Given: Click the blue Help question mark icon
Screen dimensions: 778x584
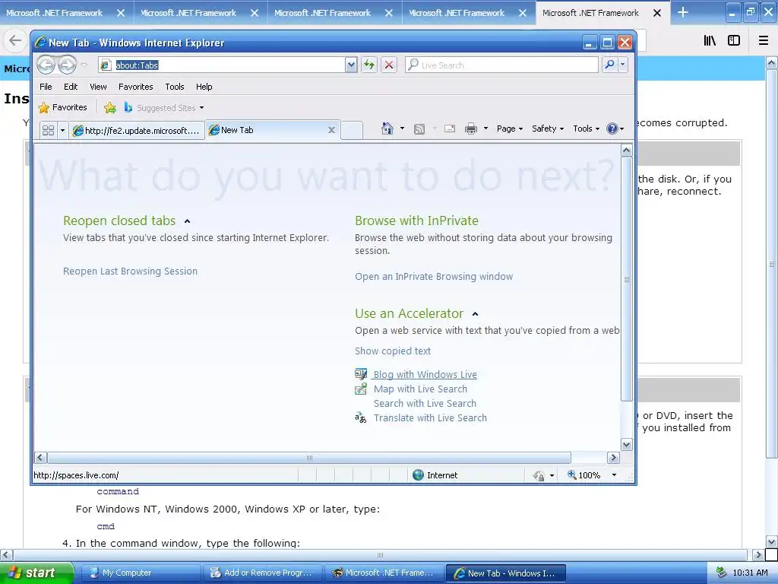Looking at the screenshot, I should tap(612, 129).
